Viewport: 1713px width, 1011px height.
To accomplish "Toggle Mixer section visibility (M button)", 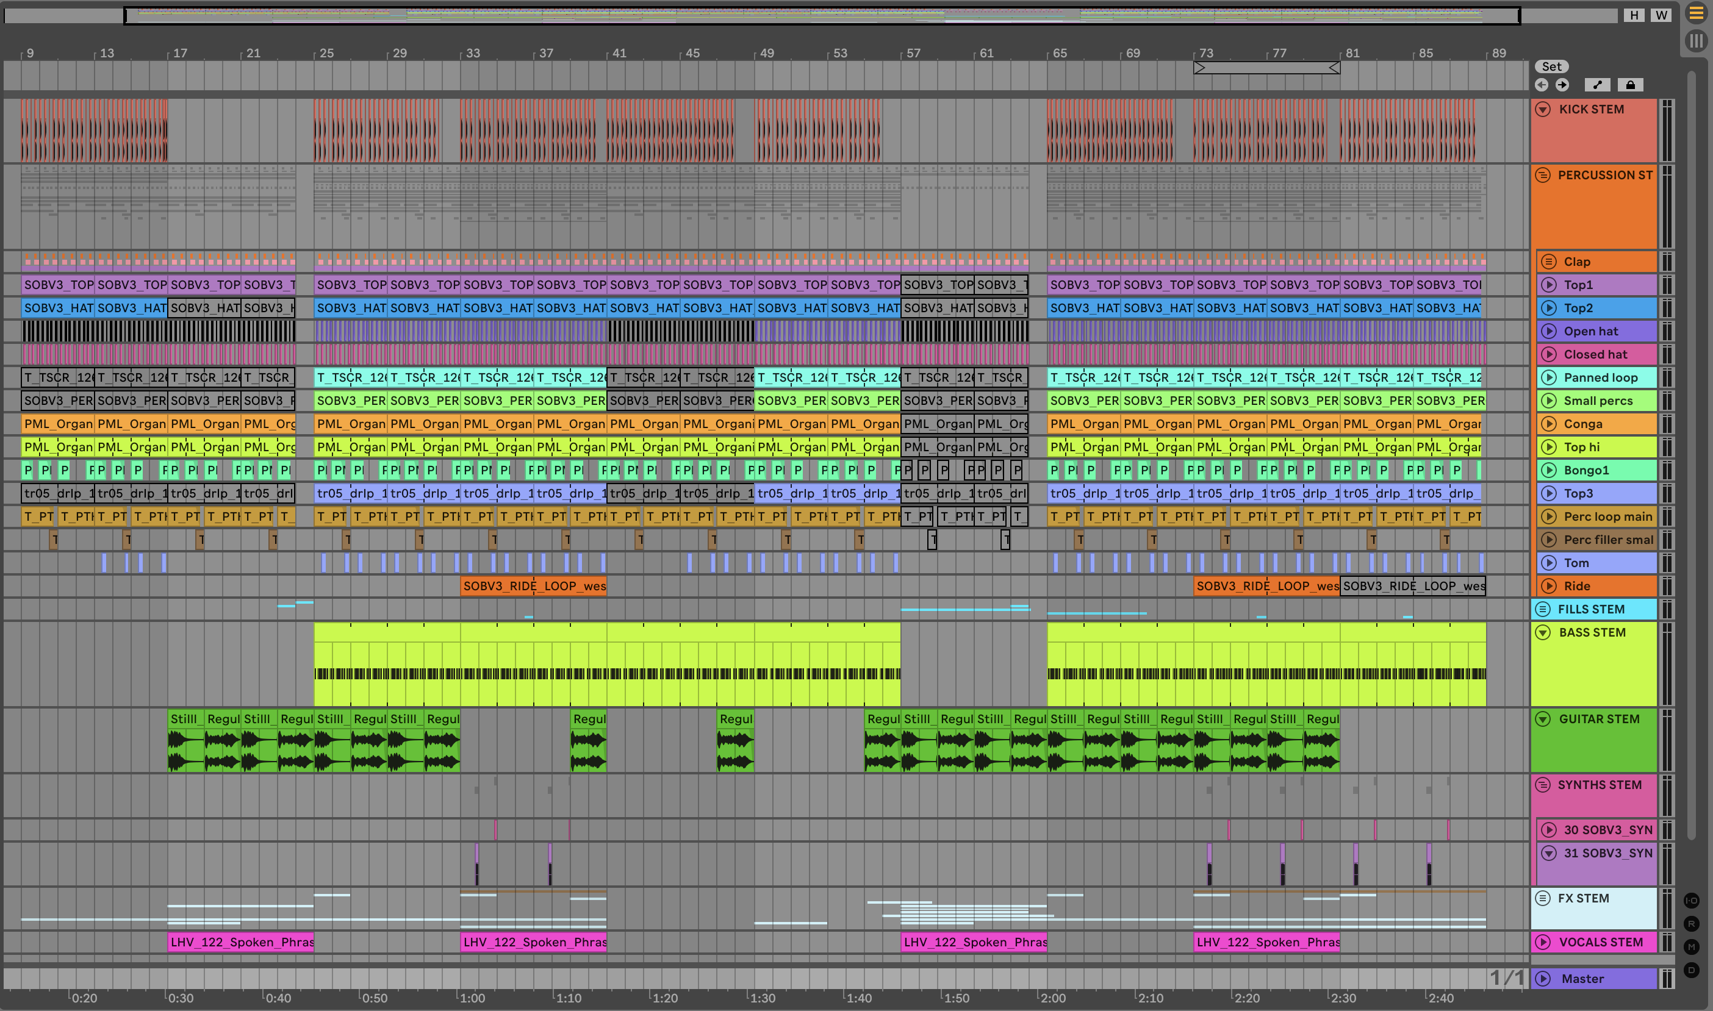I will click(x=1691, y=947).
